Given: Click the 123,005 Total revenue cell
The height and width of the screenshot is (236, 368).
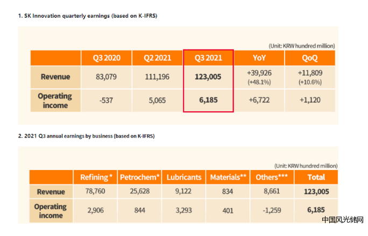Looking at the screenshot, I should tap(316, 192).
